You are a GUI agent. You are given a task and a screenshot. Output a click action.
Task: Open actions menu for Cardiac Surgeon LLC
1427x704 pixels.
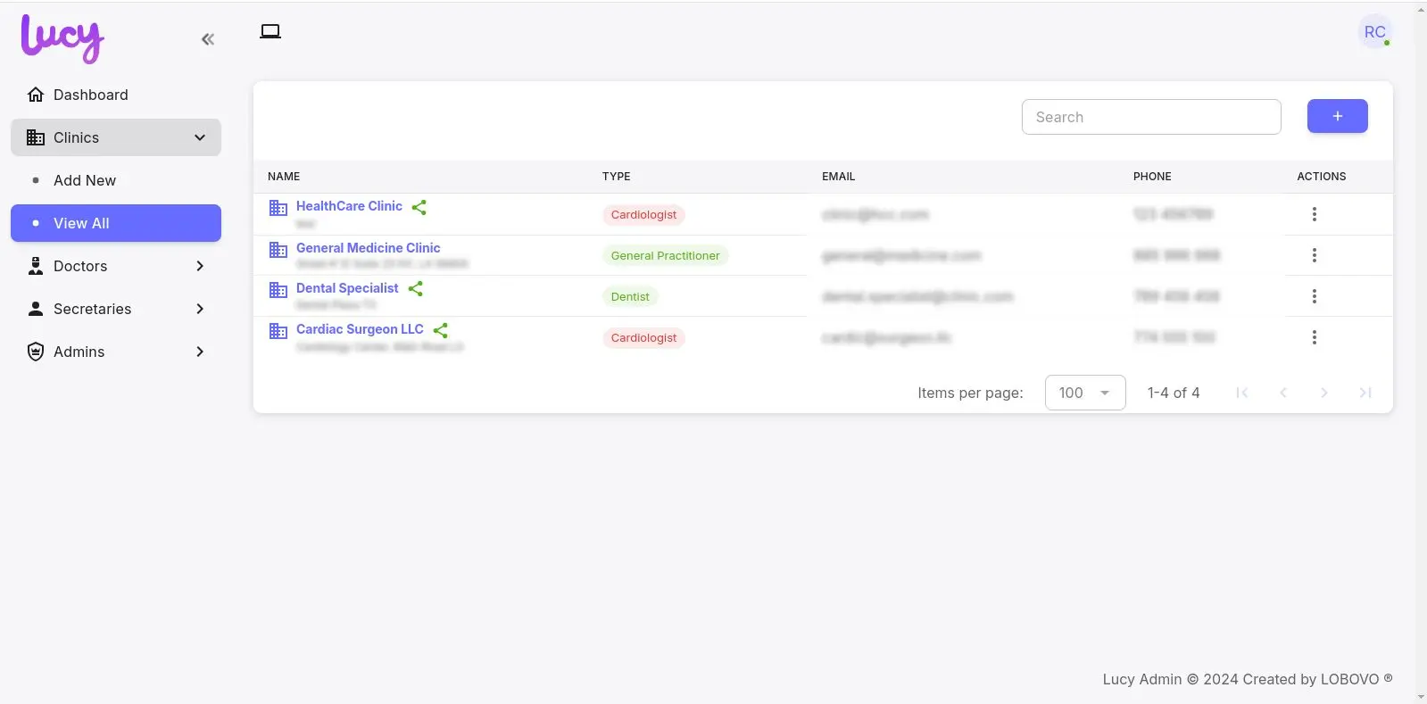point(1314,337)
